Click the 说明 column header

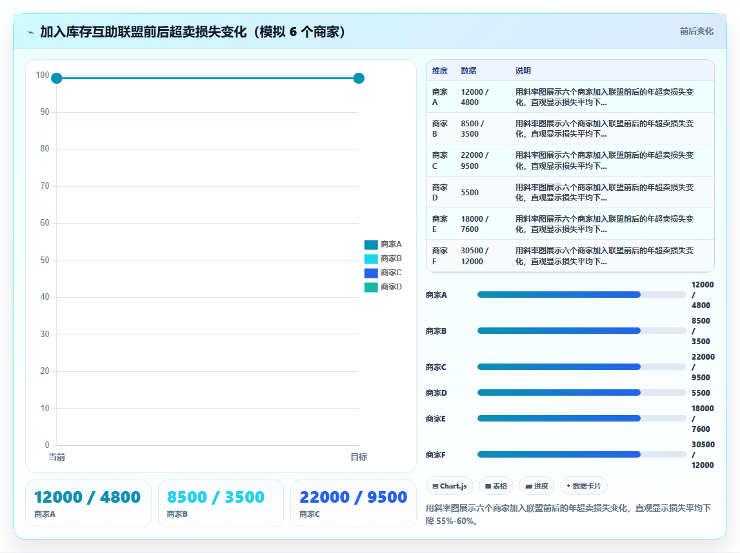click(523, 71)
